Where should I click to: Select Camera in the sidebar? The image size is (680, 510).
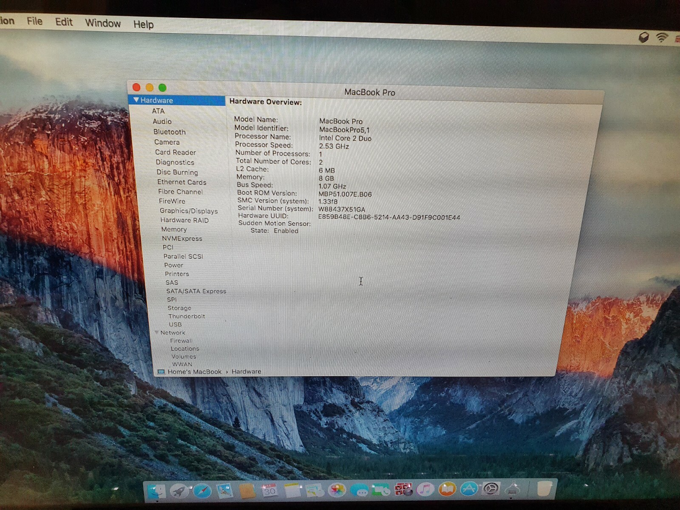[x=167, y=142]
